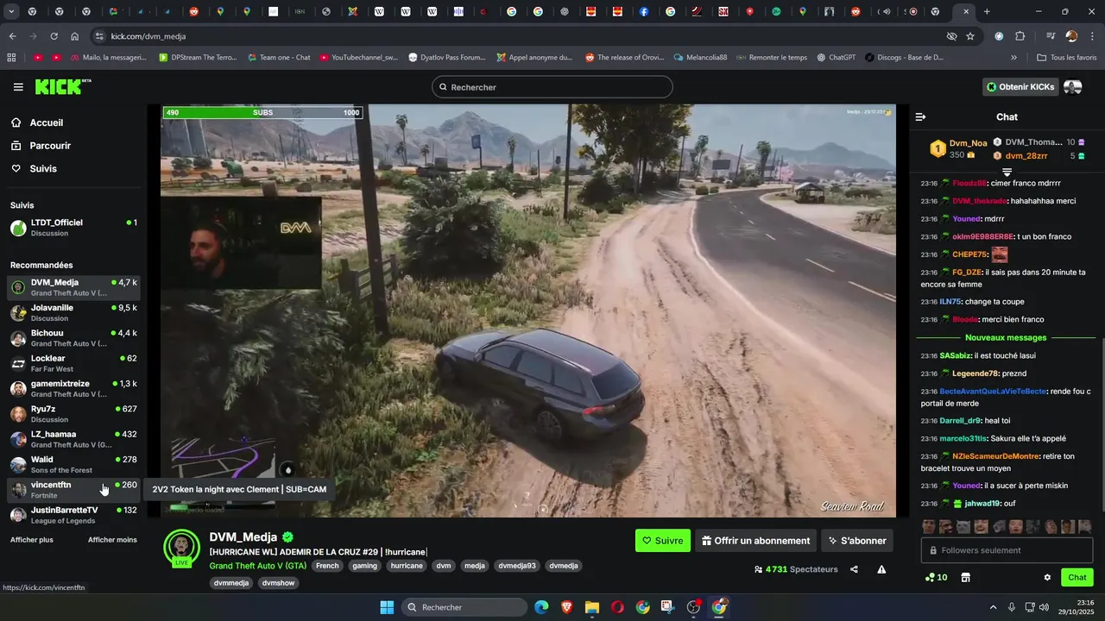Open ChatGPT bookmark
The height and width of the screenshot is (621, 1105).
(836, 58)
